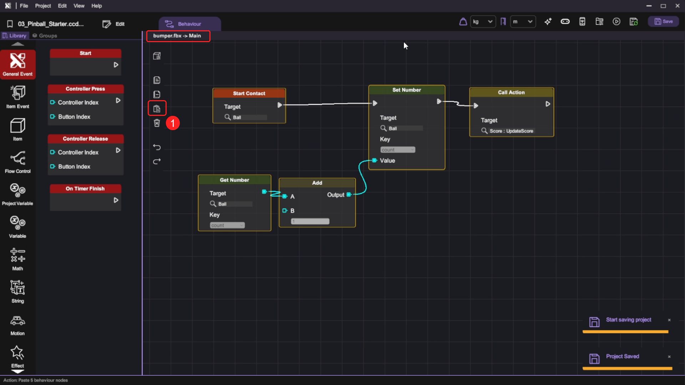Image resolution: width=685 pixels, height=385 pixels.
Task: Select the Behaviour tab
Action: click(189, 24)
